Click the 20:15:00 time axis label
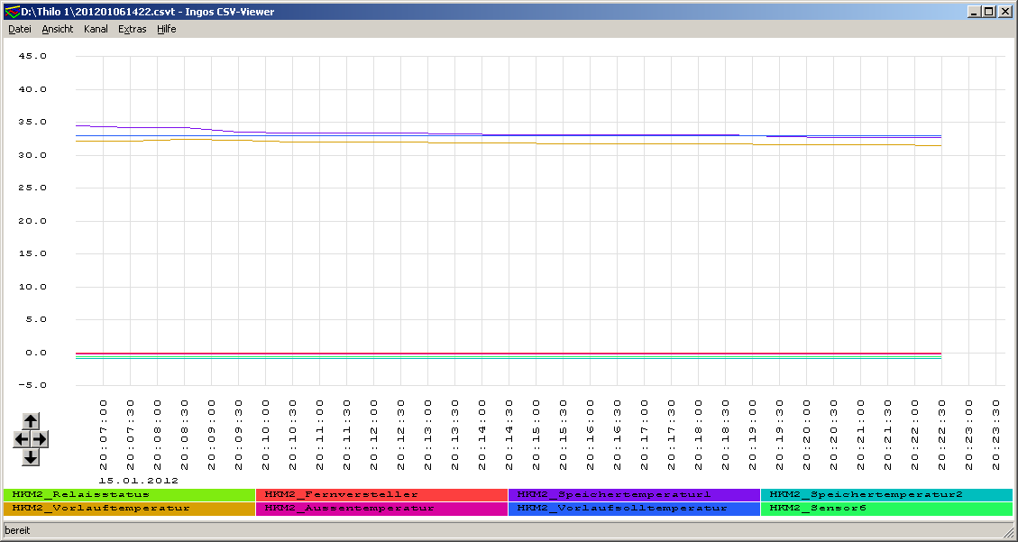Viewport: 1018px width, 542px height. coord(536,435)
